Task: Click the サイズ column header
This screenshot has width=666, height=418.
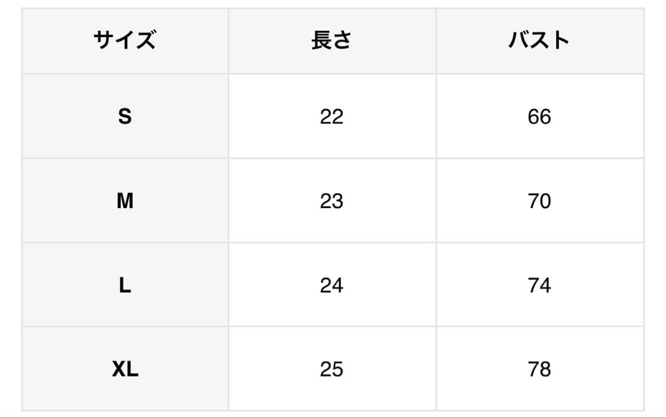Action: 125,41
